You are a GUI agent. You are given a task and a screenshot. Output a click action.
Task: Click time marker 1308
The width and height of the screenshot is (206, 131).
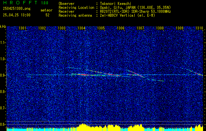tap(160, 28)
